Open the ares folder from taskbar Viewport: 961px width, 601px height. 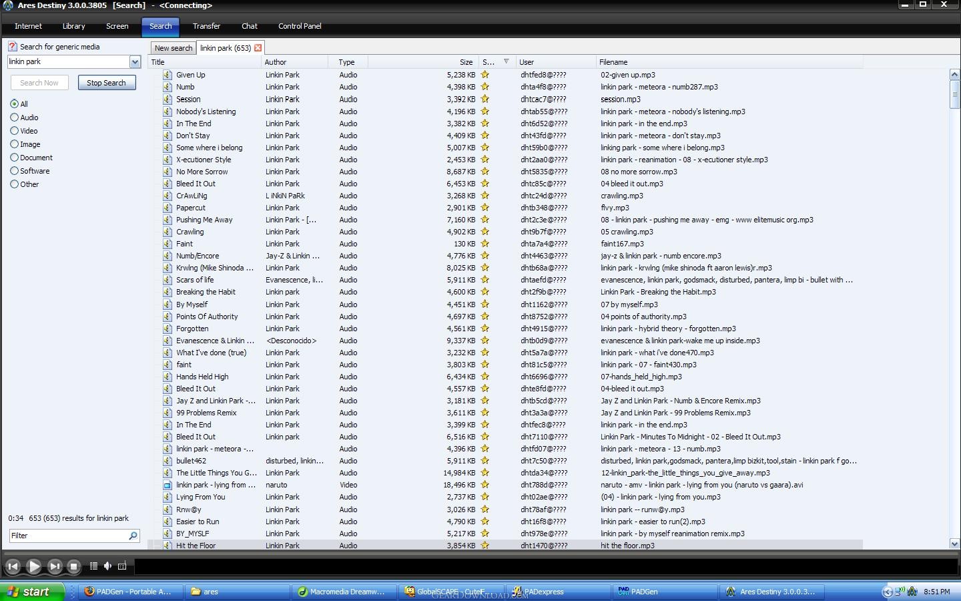(x=237, y=592)
